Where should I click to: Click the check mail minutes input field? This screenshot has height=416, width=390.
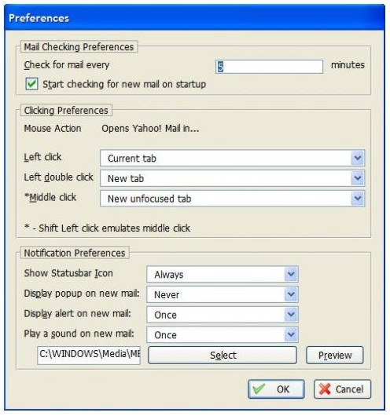[270, 67]
